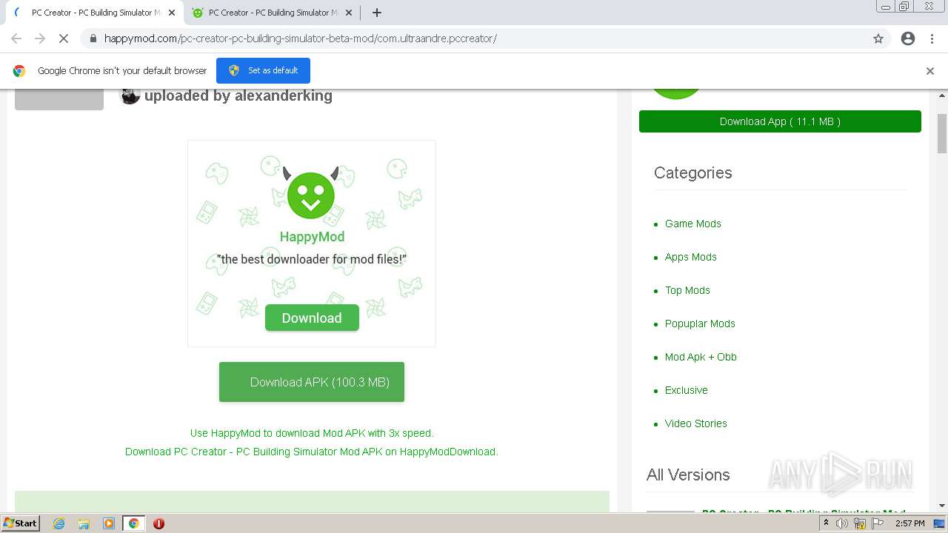Open the Windows Start menu

pos(20,523)
